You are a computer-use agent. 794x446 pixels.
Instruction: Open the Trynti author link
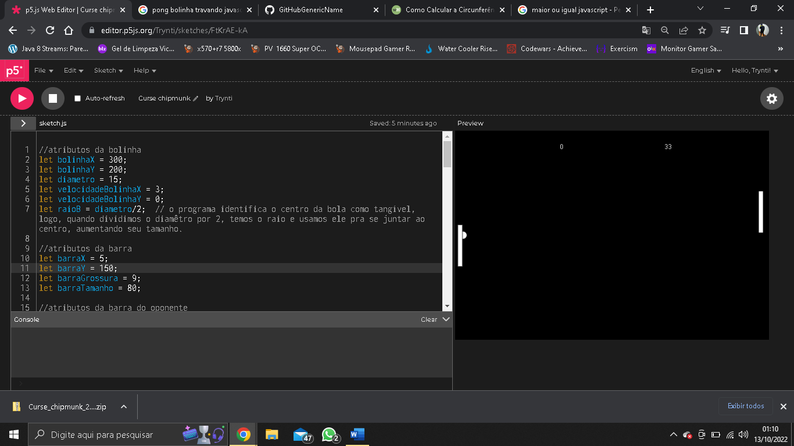[224, 99]
